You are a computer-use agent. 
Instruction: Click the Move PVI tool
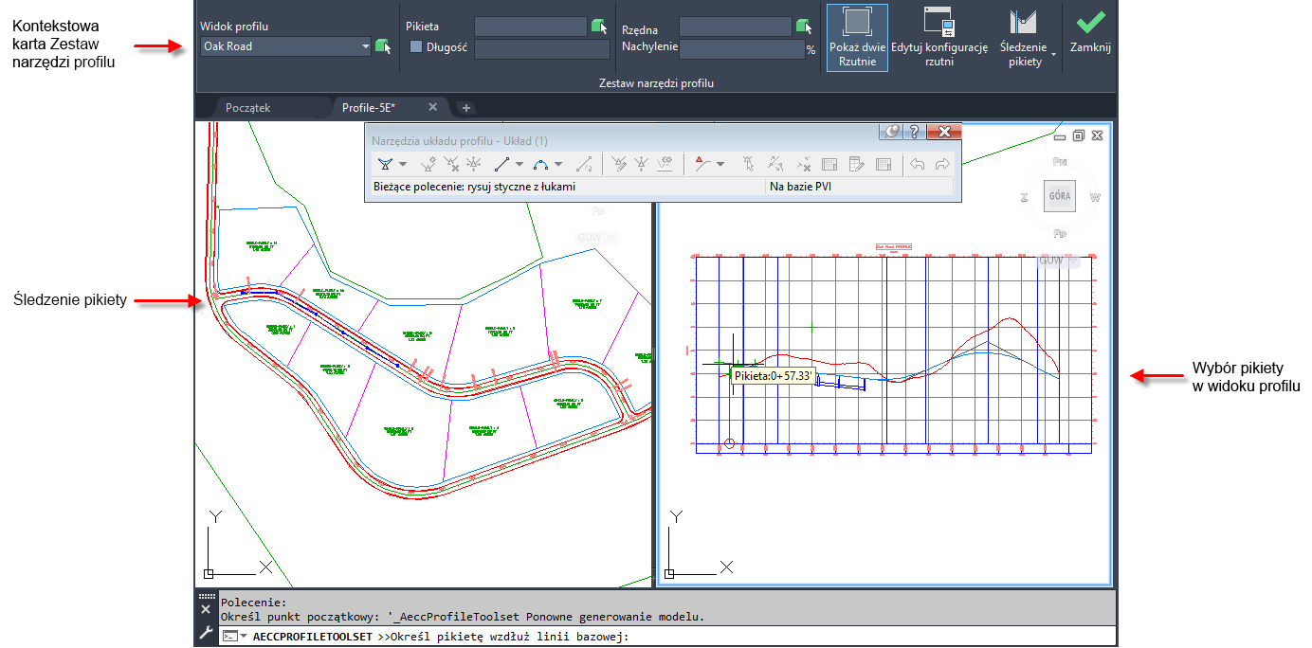pos(473,164)
